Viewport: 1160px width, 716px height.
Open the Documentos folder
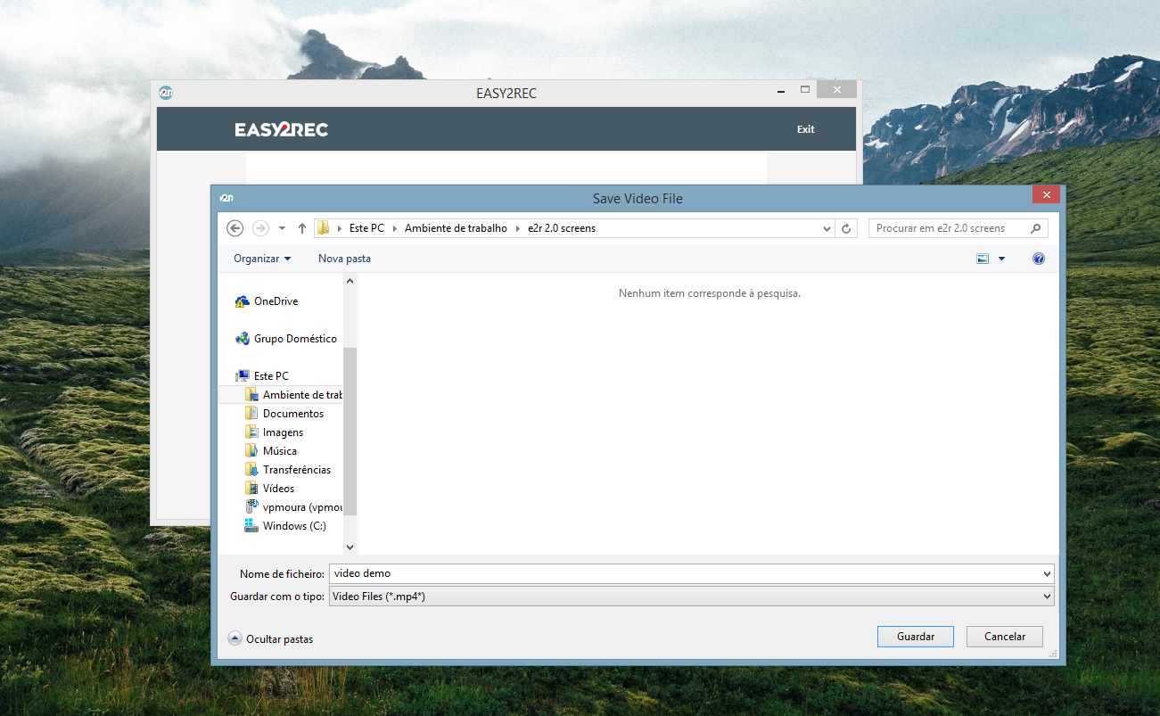pos(284,414)
